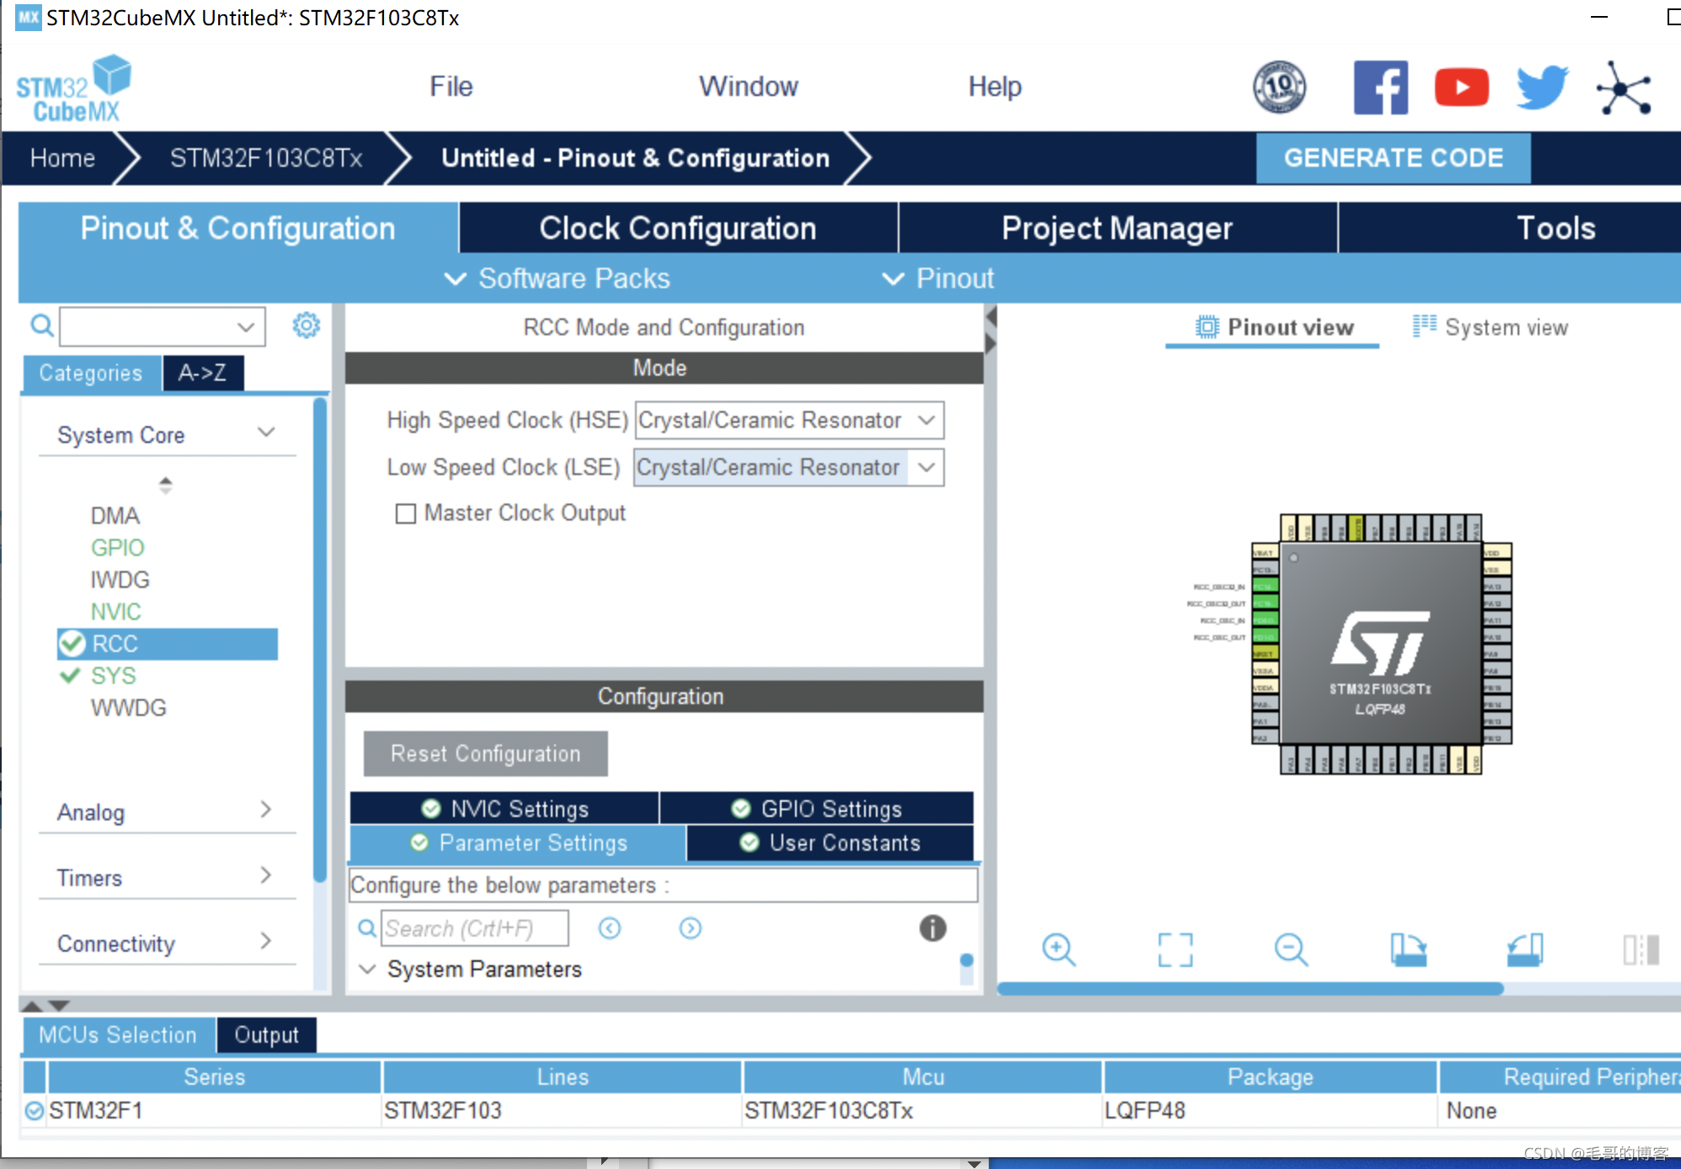Switch to the Clock Configuration tab
Viewport: 1681px width, 1169px height.
678,228
